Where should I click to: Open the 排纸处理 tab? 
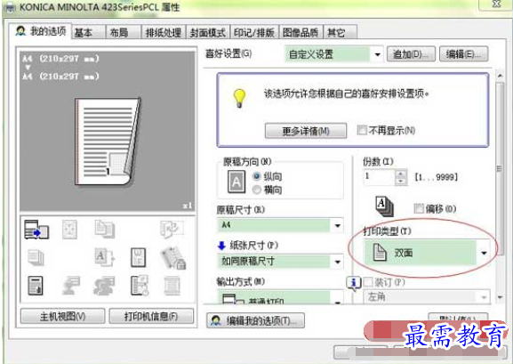tap(164, 32)
